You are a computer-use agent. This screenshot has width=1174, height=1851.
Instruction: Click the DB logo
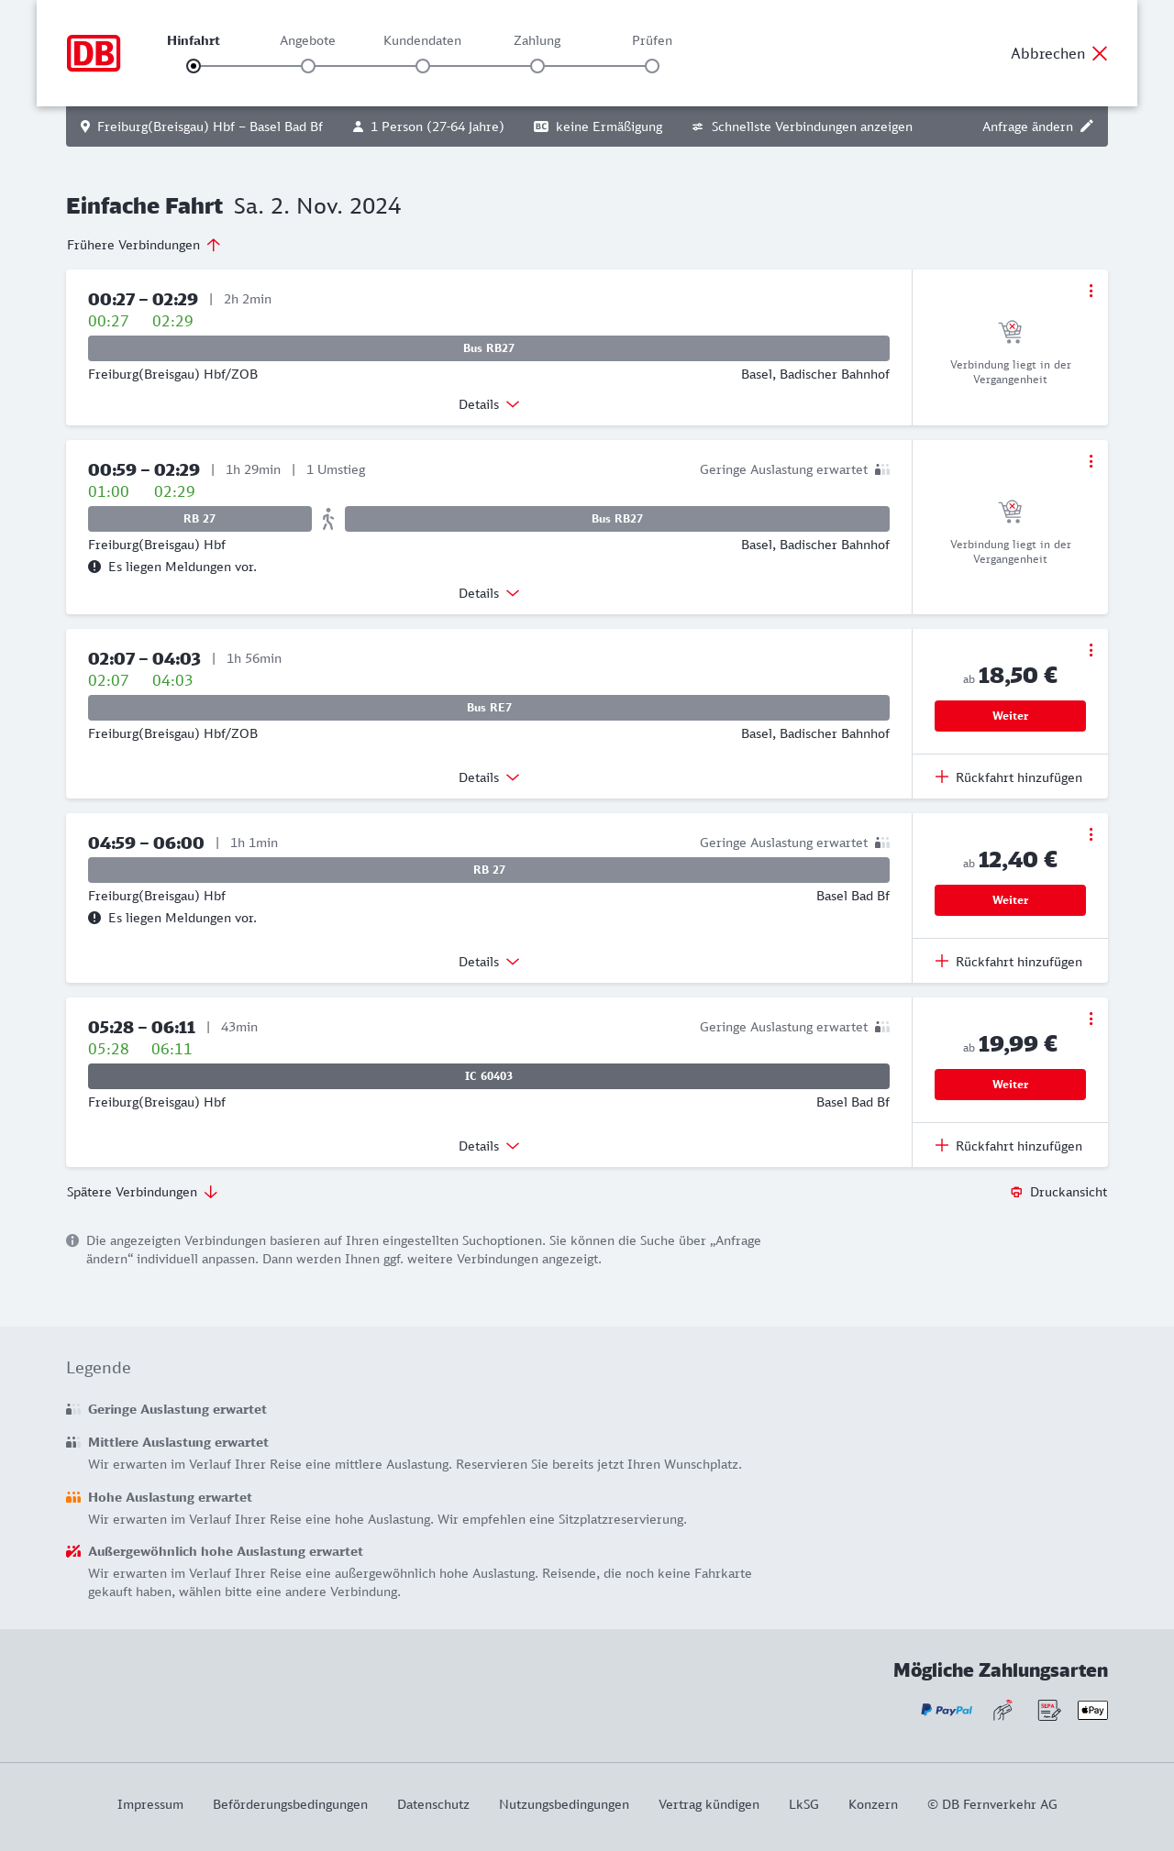pyautogui.click(x=94, y=53)
